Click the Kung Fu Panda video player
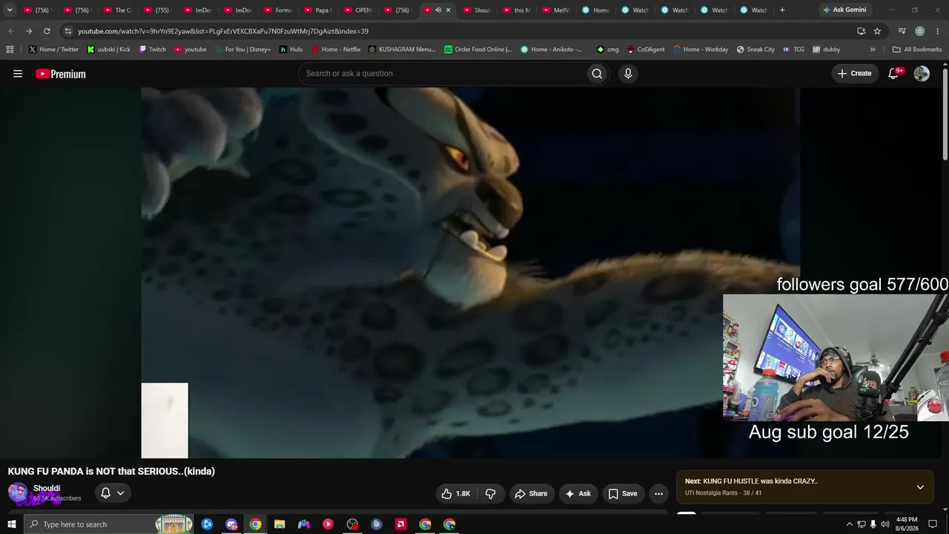Image resolution: width=949 pixels, height=534 pixels. coord(470,272)
